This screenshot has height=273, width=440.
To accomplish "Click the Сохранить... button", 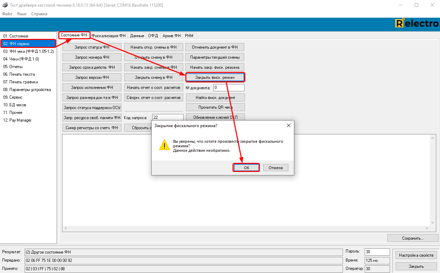I will pyautogui.click(x=413, y=238).
